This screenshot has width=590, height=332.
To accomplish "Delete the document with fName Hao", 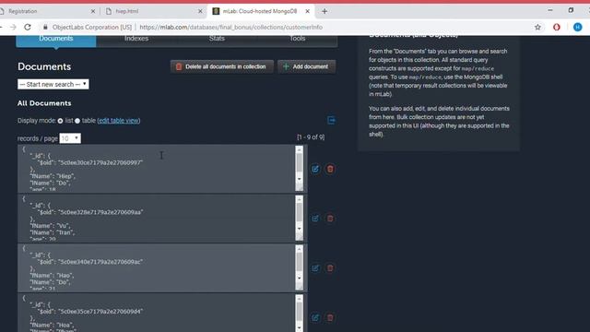I will (330, 268).
